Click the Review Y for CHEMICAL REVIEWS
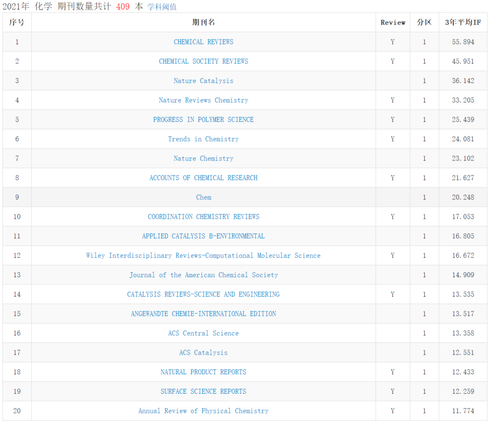 (x=392, y=42)
